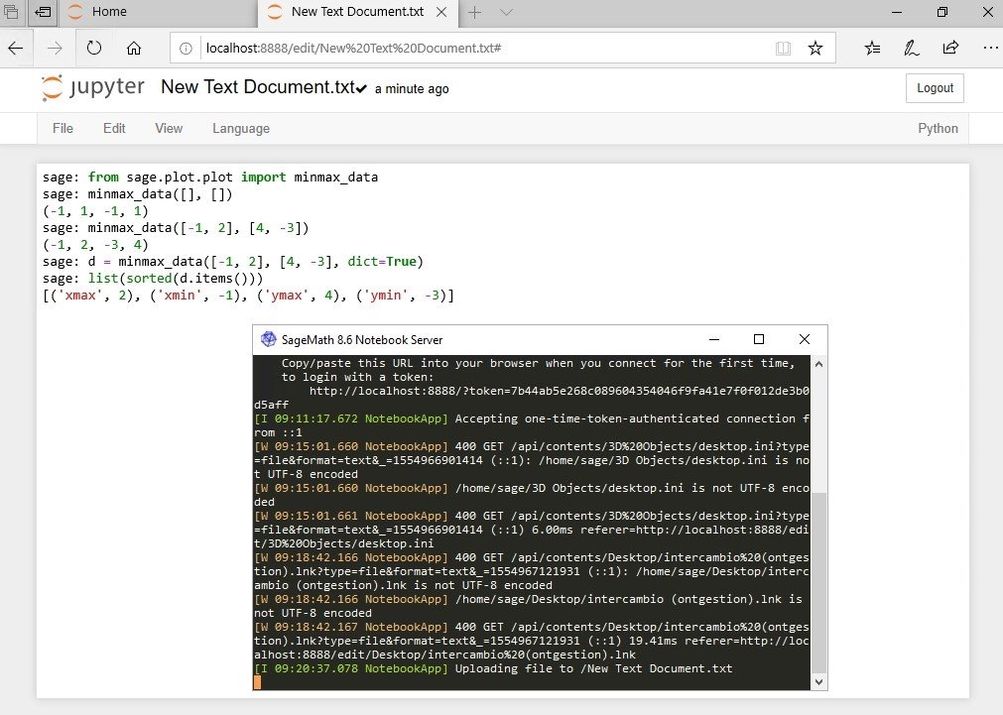Viewport: 1003px width, 715px height.
Task: Close the New Text Document.txt tab
Action: [441, 12]
